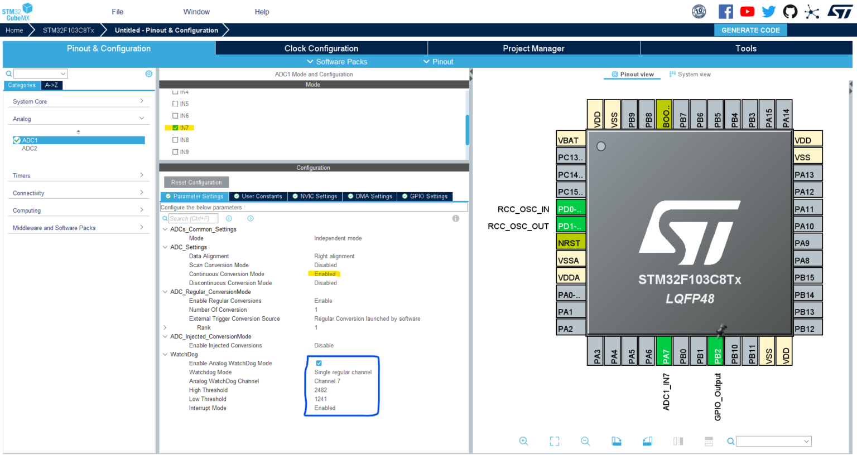Screen dimensions: 857x456
Task: Rotate the chip package counterclockwise
Action: pyautogui.click(x=647, y=441)
